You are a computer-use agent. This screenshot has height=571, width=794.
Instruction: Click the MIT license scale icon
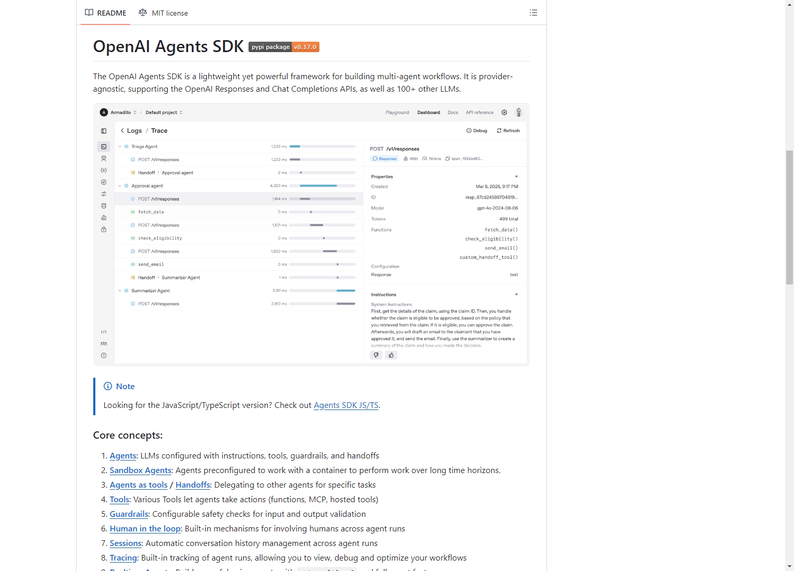143,13
